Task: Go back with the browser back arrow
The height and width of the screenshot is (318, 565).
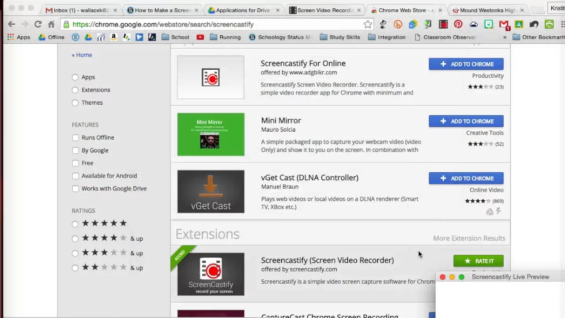Action: (x=11, y=24)
